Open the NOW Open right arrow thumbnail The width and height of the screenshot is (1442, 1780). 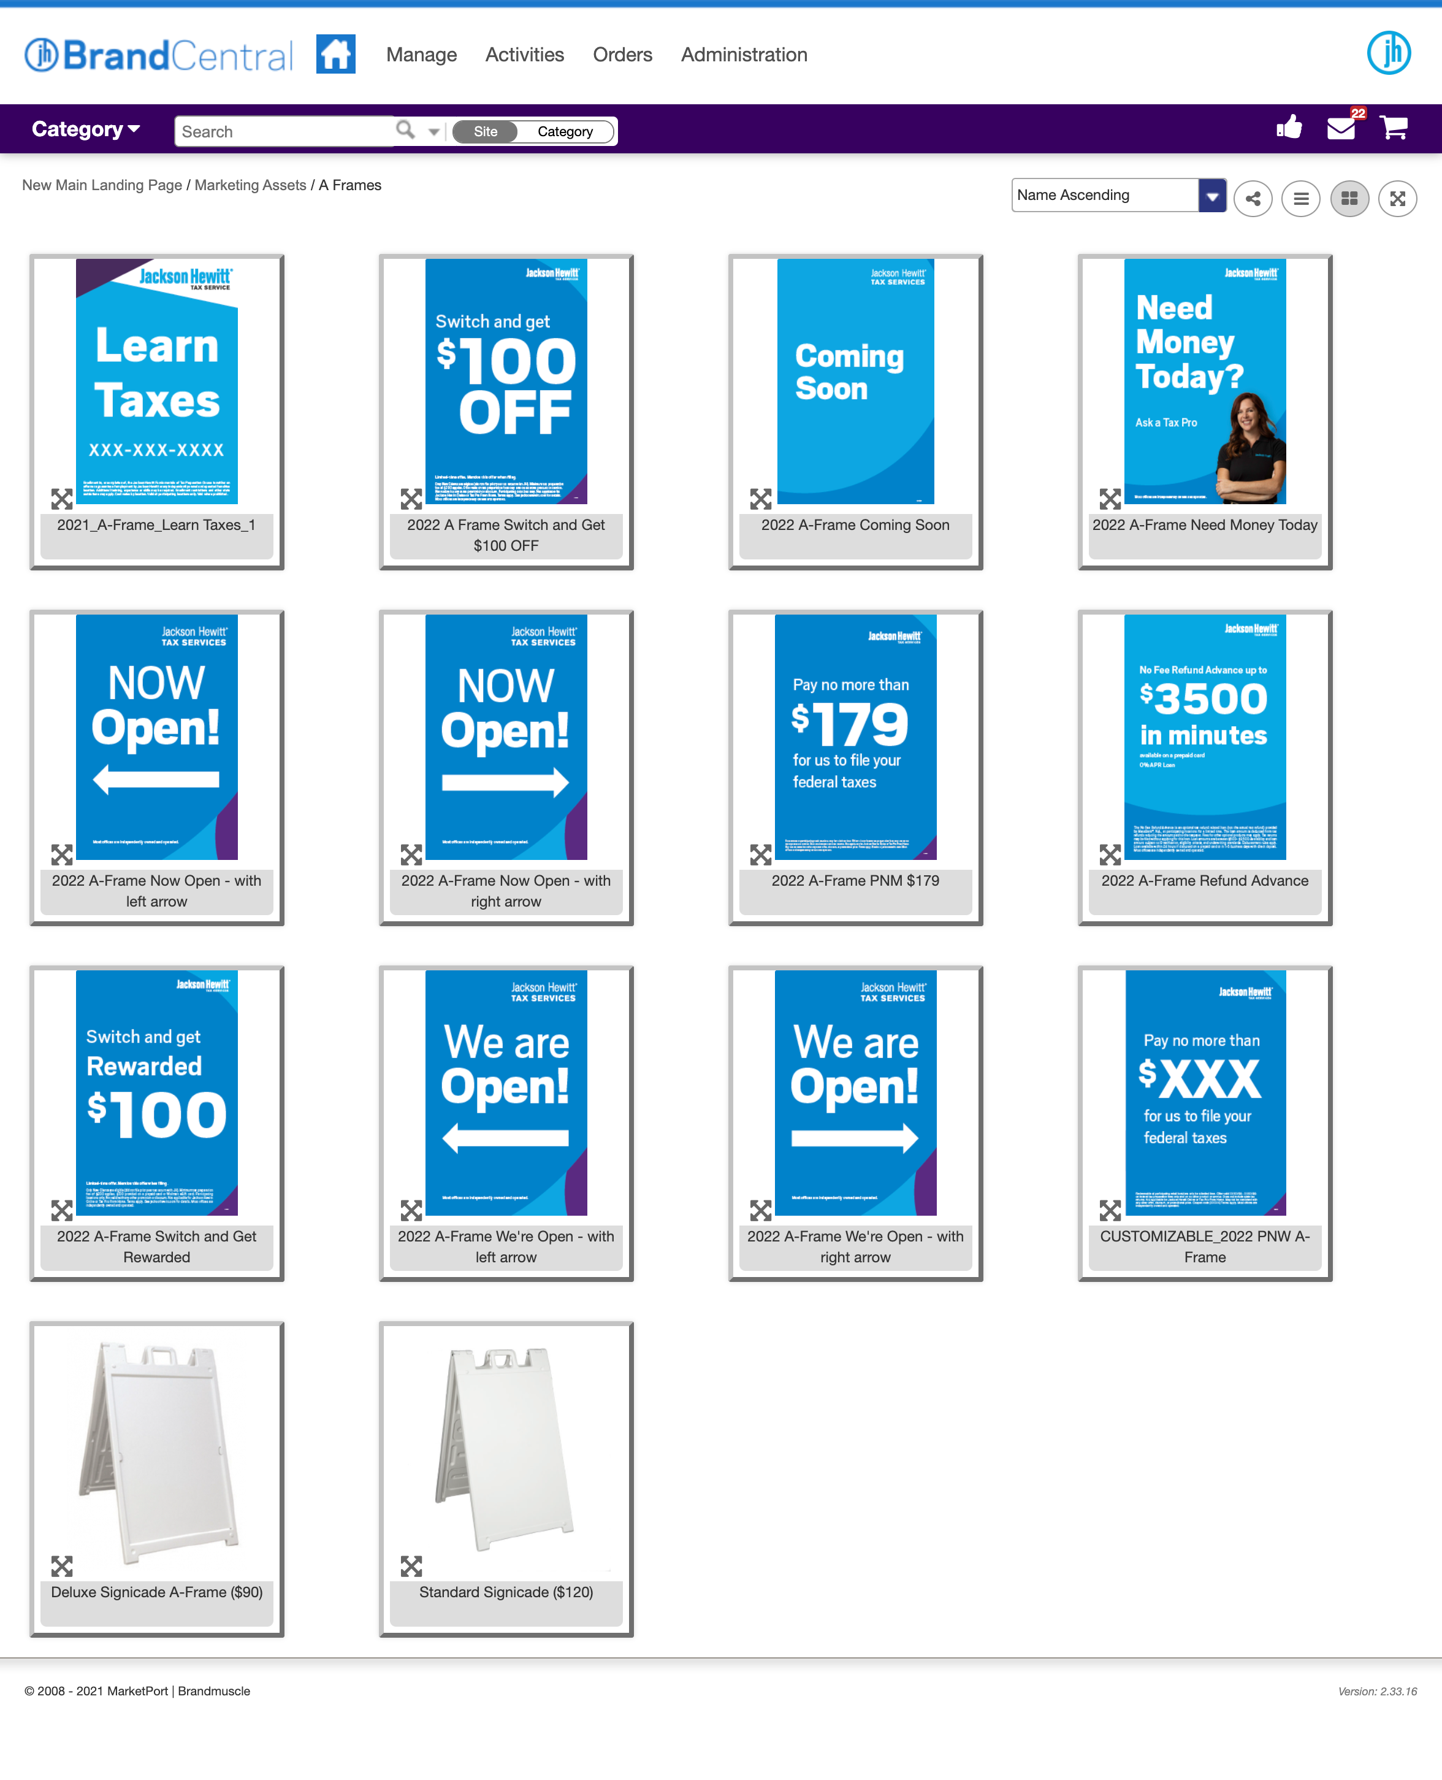(506, 737)
